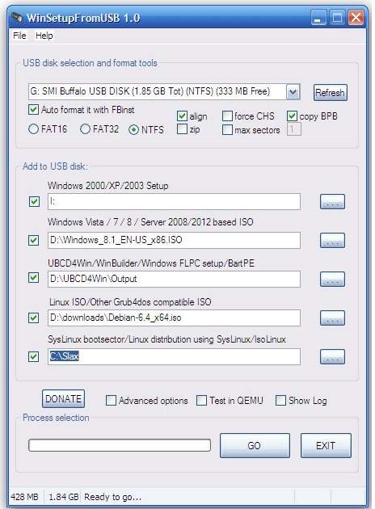Screen dimensions: 375x509
Task: Expand the USB disk selection dropdown
Action: (x=293, y=92)
